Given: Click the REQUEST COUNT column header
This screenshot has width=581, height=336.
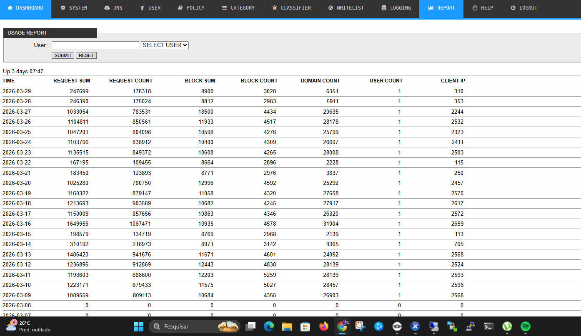Looking at the screenshot, I should click(131, 81).
